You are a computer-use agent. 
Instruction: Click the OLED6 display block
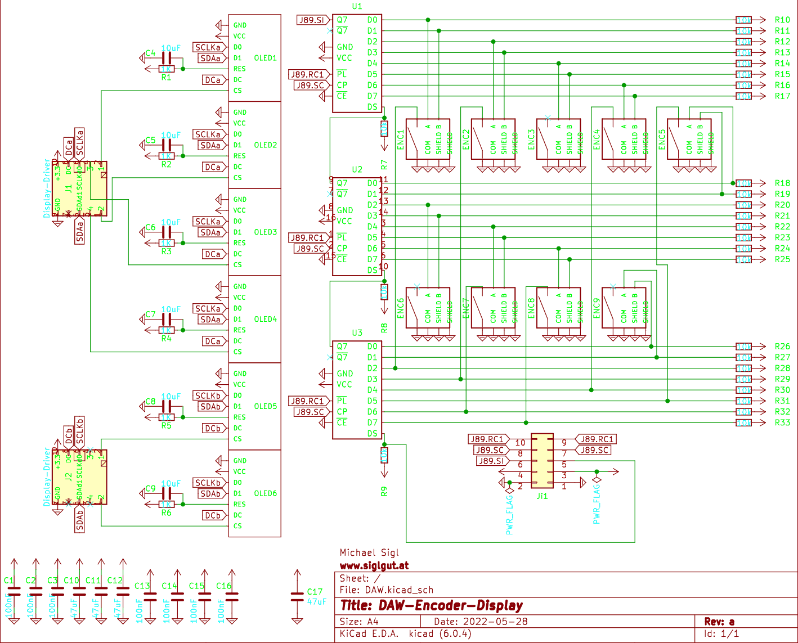tap(254, 493)
